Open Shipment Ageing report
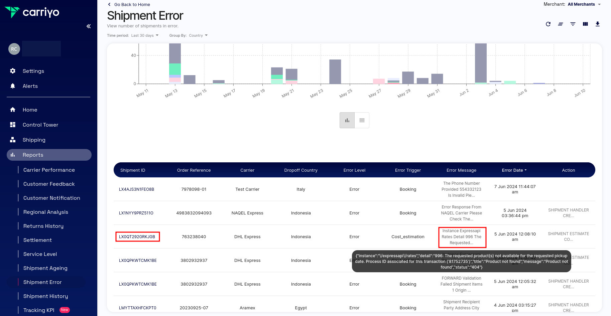 [45, 268]
